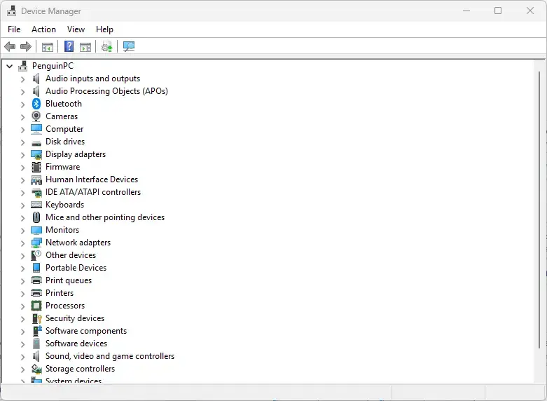The height and width of the screenshot is (401, 547).
Task: Expand Audio inputs and outputs
Action: 22,79
